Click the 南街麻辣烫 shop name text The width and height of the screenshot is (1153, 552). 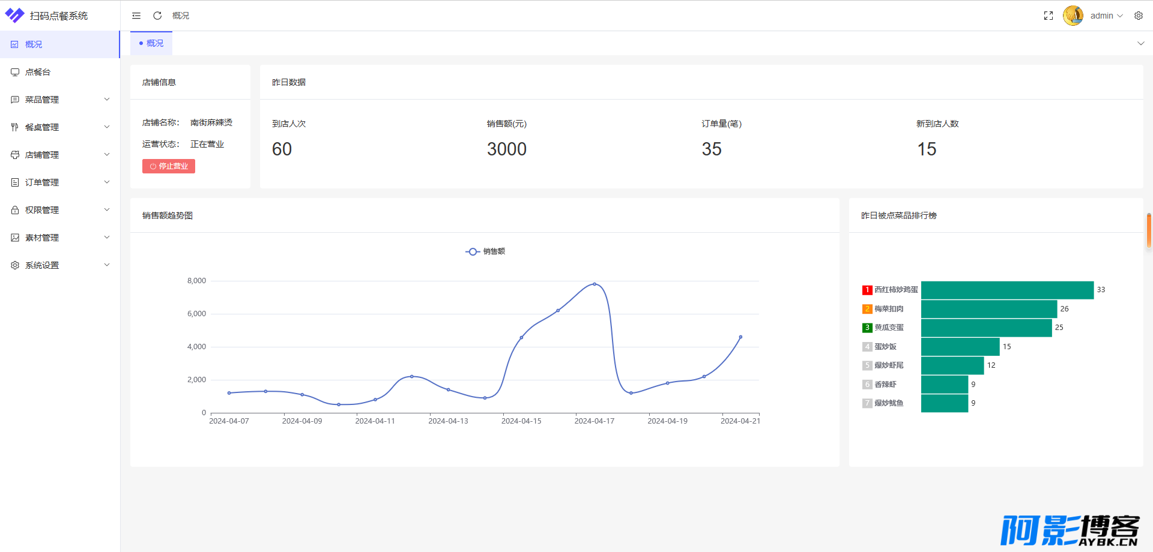pyautogui.click(x=211, y=122)
